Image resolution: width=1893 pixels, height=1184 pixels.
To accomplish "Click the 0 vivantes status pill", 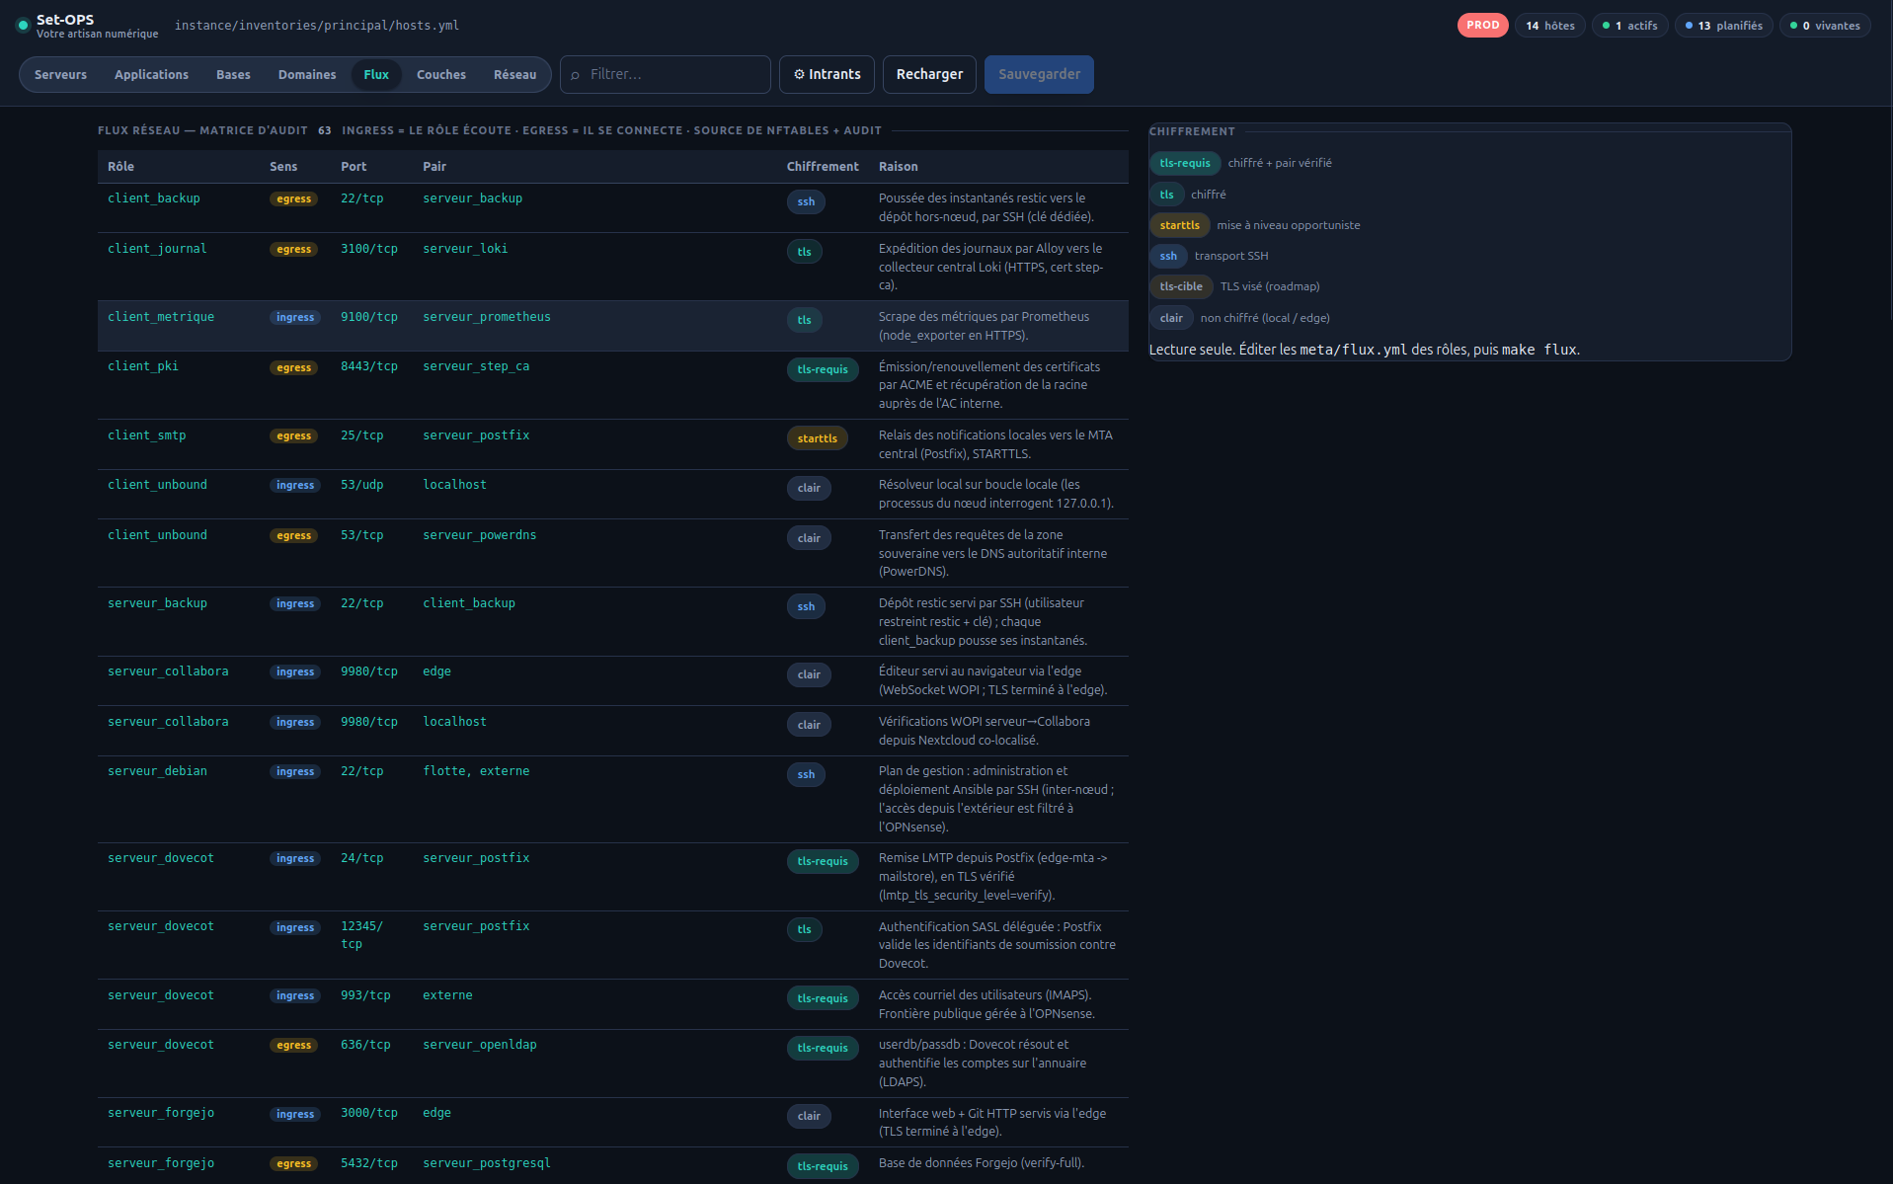I will click(x=1826, y=26).
